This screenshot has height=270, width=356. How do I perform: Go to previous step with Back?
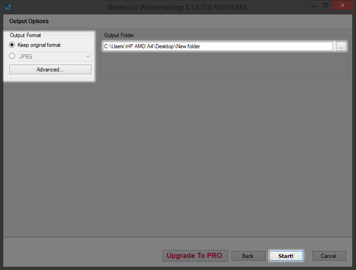(x=248, y=256)
